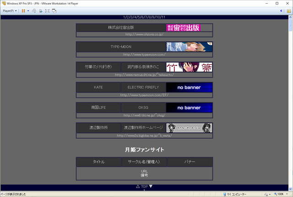The image size is (293, 197).
Task: Click the '武内崇&奈須きのこ' cell
Action: pos(143,67)
